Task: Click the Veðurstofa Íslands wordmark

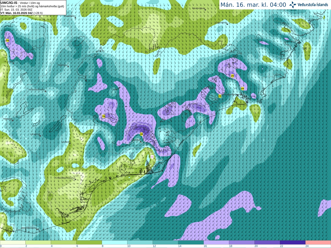Action: tap(313, 5)
